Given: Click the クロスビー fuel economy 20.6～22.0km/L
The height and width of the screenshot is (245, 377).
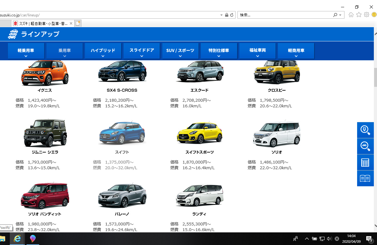Looking at the screenshot, I should pyautogui.click(x=276, y=106).
